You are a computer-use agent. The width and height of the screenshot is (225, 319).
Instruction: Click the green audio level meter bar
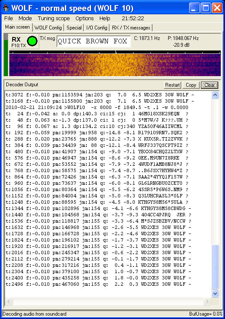6,58
